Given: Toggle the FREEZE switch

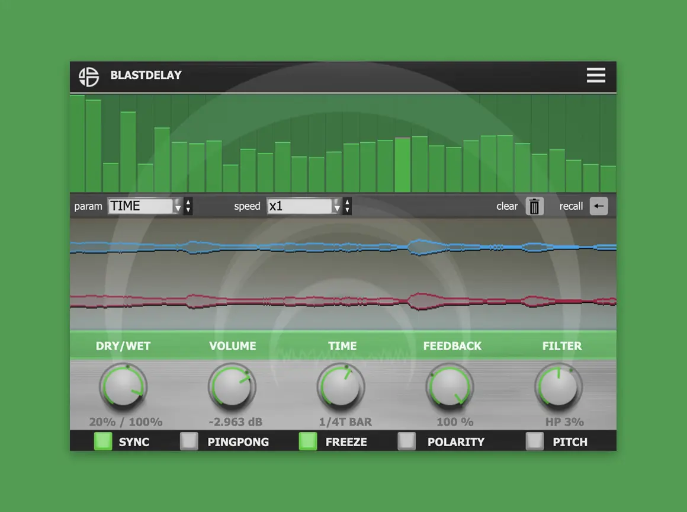Looking at the screenshot, I should tap(308, 441).
